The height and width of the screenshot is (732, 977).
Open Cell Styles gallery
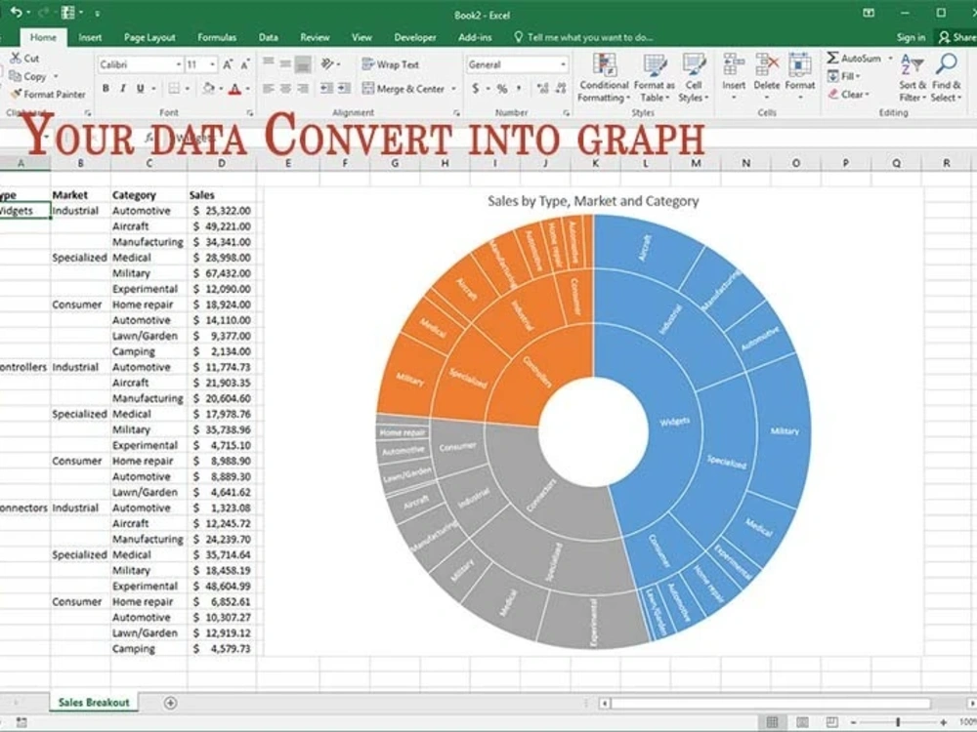pos(694,78)
